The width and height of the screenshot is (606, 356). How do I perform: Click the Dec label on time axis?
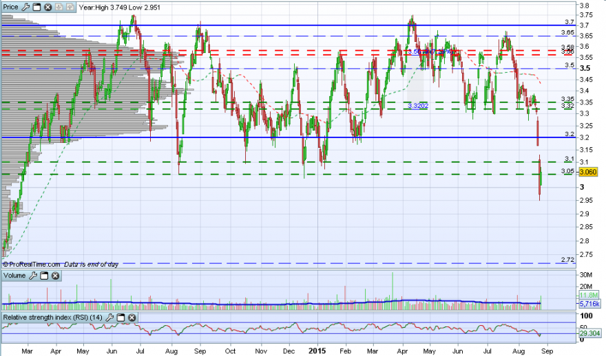click(289, 351)
